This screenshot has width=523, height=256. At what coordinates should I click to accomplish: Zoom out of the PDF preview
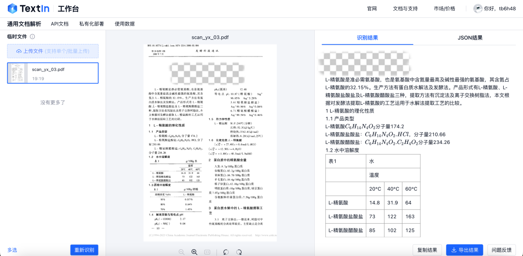pos(182,252)
